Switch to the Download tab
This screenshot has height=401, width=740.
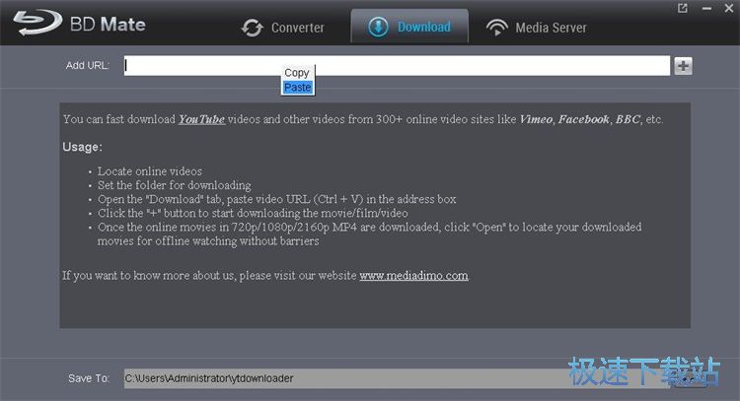(409, 27)
